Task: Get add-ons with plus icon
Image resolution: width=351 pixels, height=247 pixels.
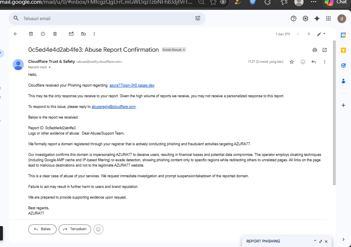Action: (343, 105)
